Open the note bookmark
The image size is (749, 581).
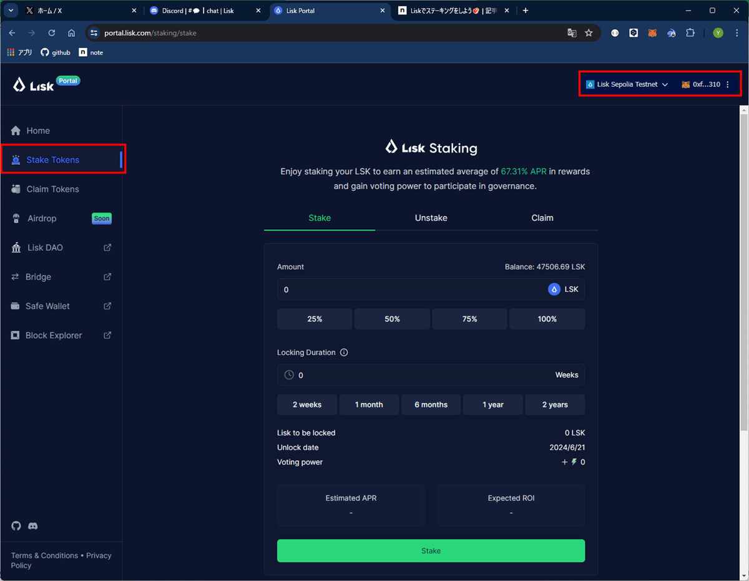coord(91,52)
